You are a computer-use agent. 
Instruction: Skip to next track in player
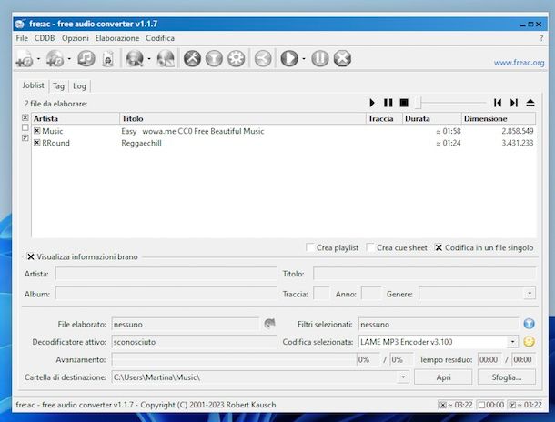(x=514, y=103)
